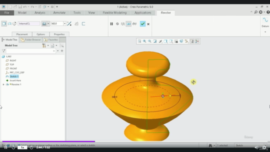This screenshot has width=270, height=152.
Task: Click the InternalCL axis collector field
Action: (x=29, y=24)
